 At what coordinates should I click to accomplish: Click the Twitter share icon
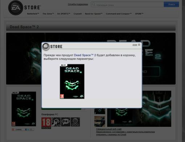(x=28, y=130)
